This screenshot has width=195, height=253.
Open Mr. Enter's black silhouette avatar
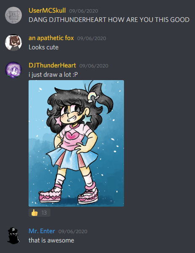[13, 236]
